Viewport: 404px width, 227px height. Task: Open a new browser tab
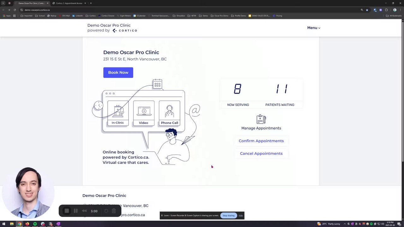tap(91, 3)
